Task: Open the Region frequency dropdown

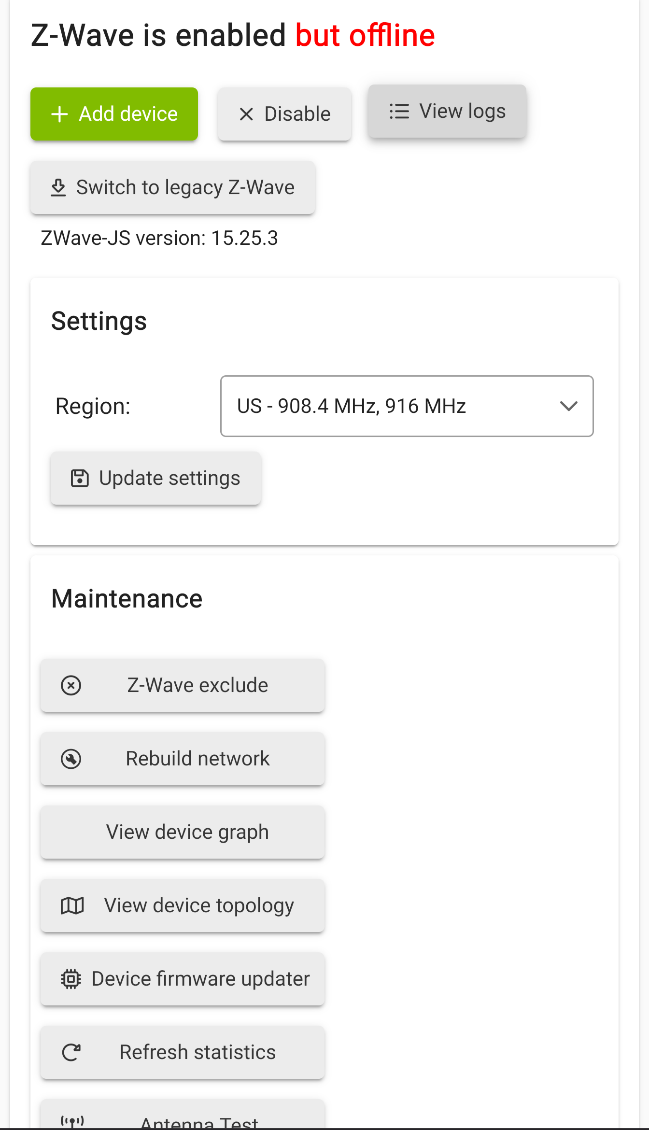Action: pyautogui.click(x=407, y=406)
